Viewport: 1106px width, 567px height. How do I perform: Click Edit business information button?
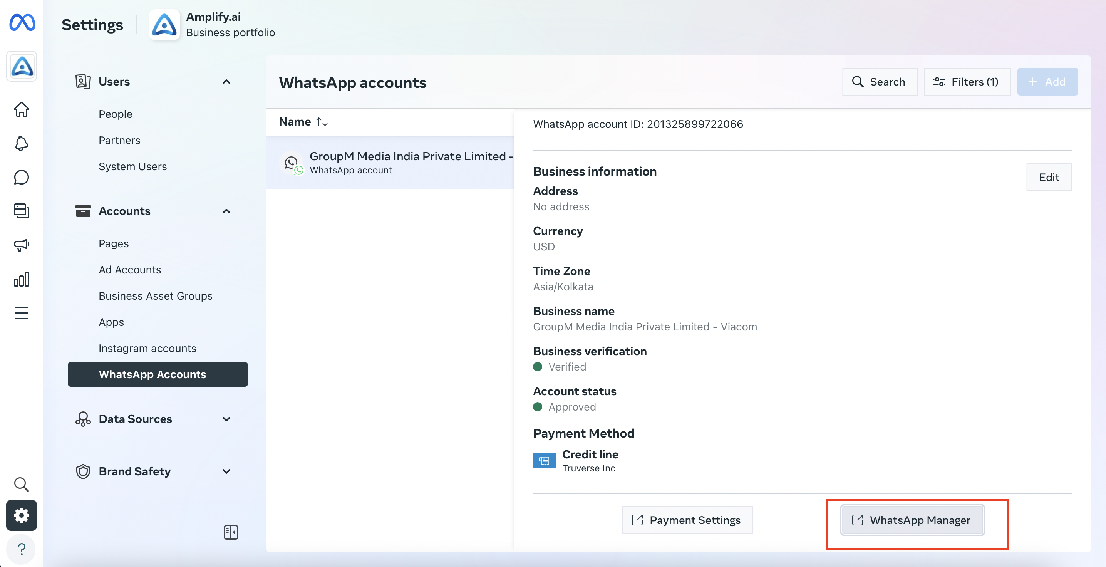1049,177
